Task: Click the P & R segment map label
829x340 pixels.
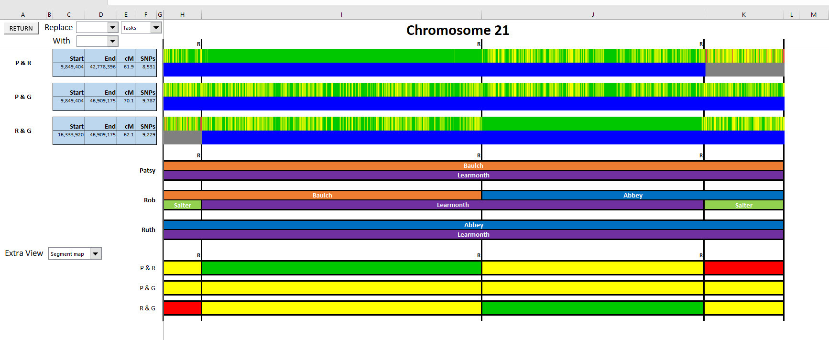Action: pyautogui.click(x=147, y=268)
